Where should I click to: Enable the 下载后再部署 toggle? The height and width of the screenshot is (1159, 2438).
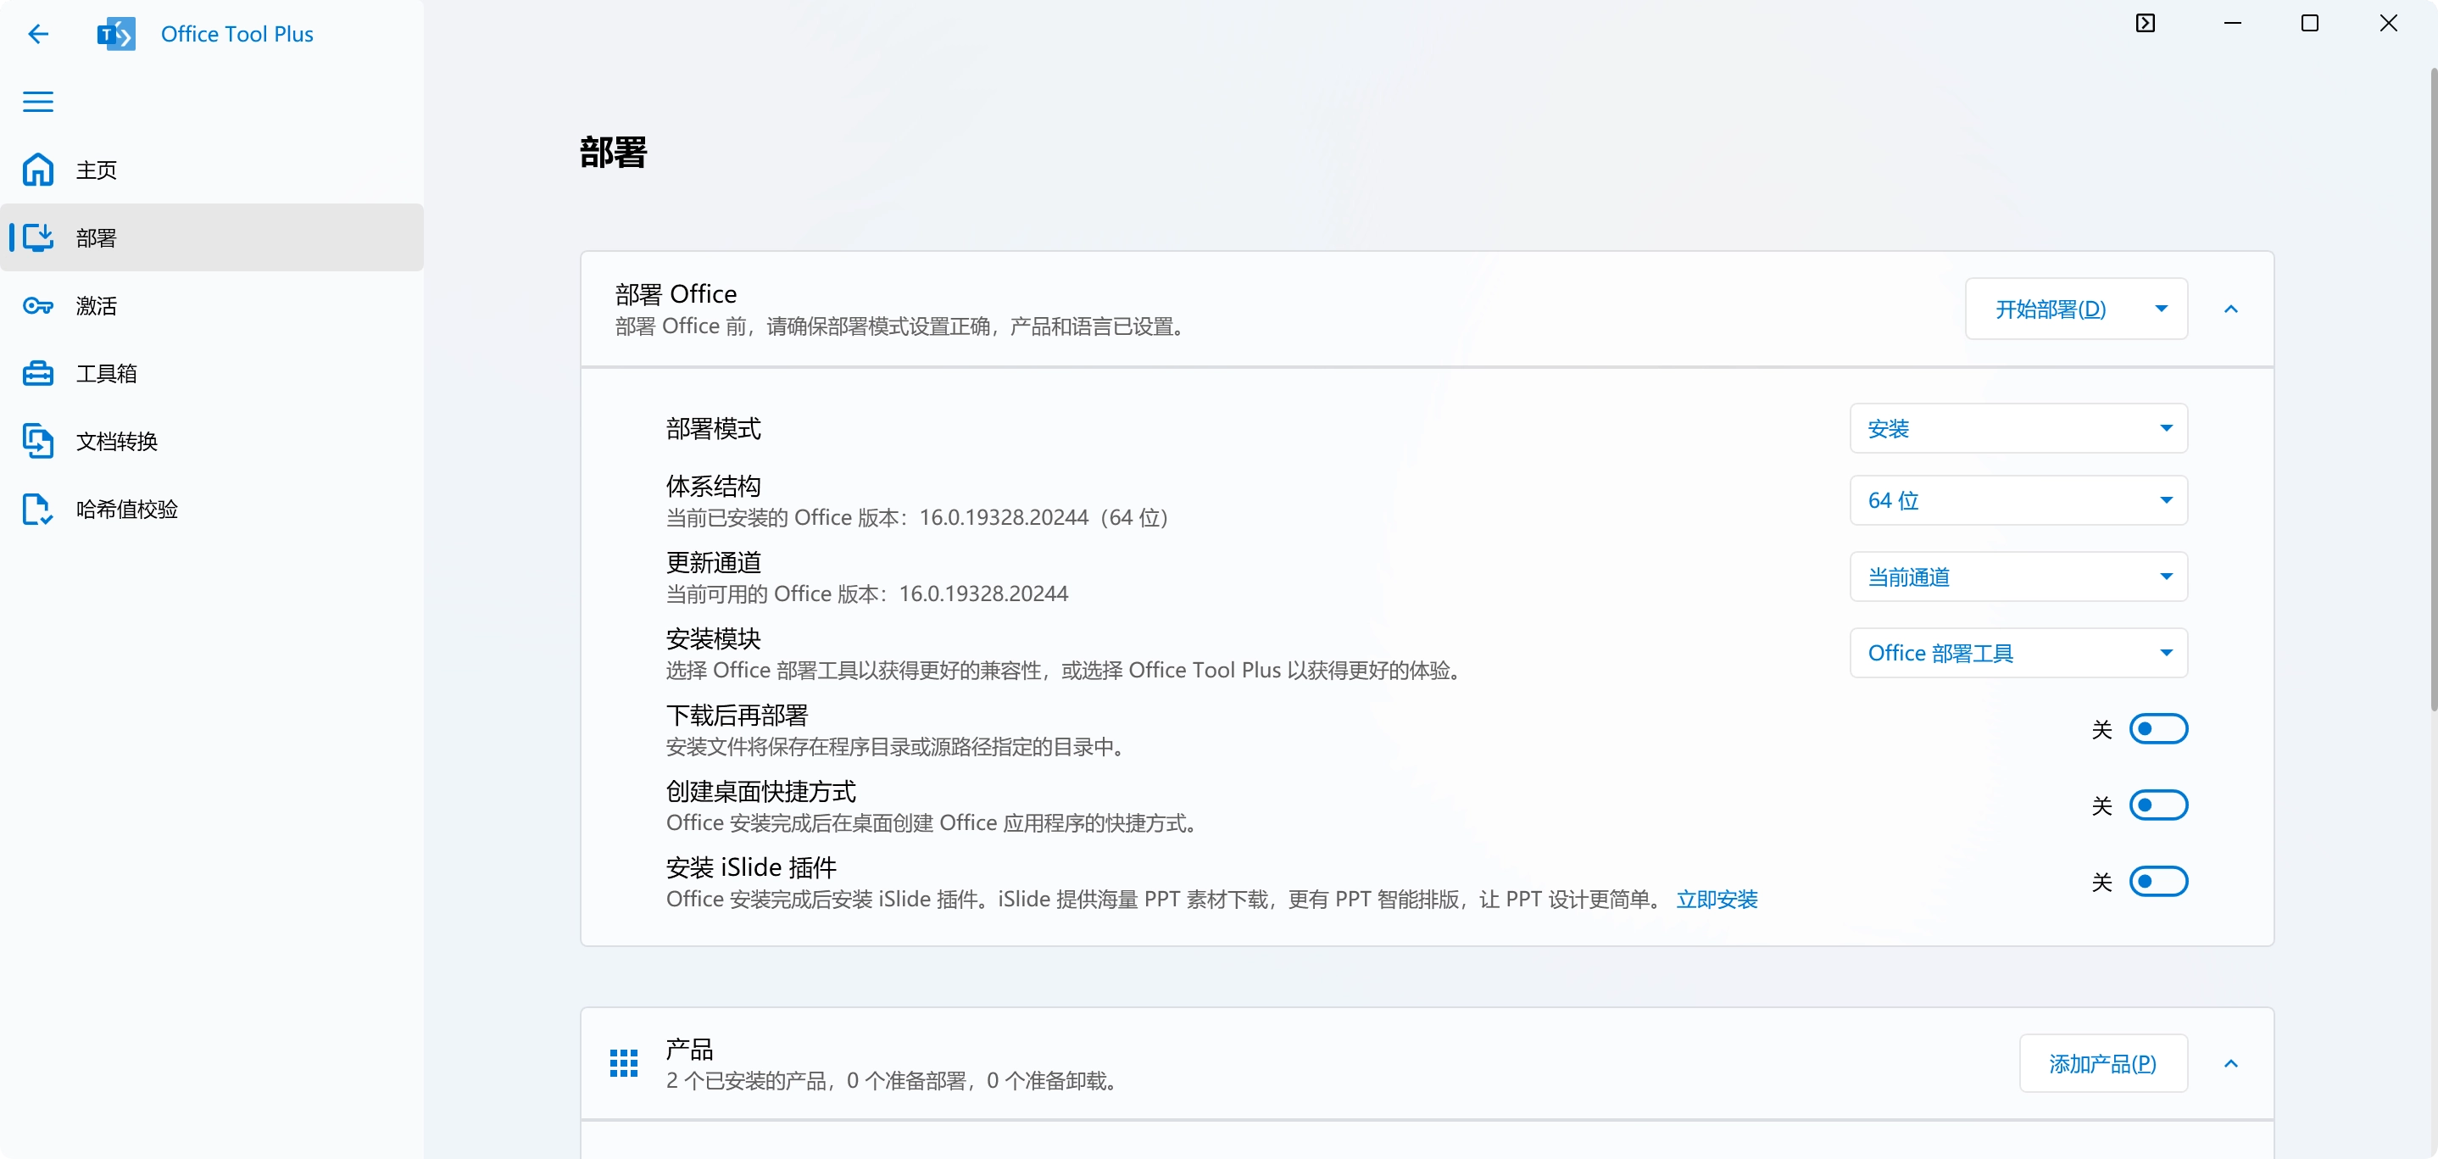pyautogui.click(x=2159, y=728)
